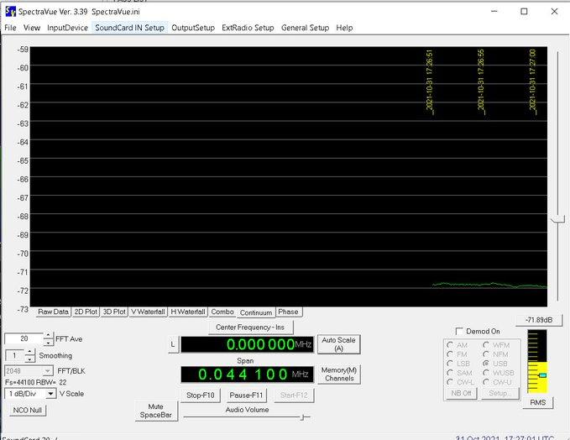The height and width of the screenshot is (440, 570).
Task: Open the SoundCard IN Setup menu
Action: (129, 28)
